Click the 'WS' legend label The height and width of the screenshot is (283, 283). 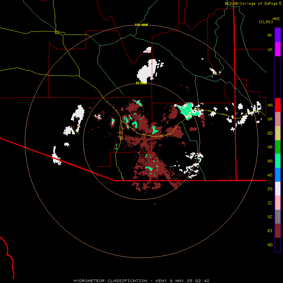coord(270,175)
